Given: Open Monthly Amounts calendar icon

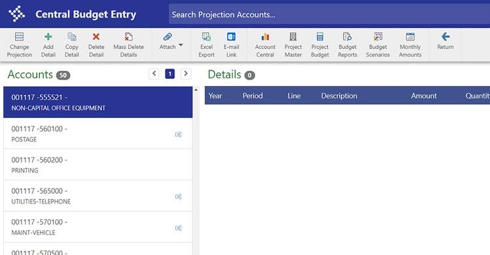Looking at the screenshot, I should coord(410,37).
